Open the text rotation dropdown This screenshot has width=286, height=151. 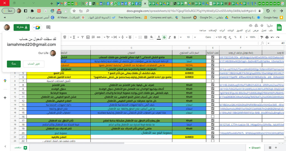point(107,37)
